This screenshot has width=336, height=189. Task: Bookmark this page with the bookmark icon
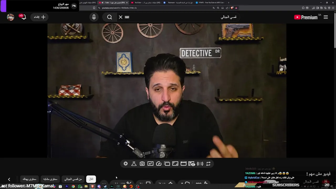94,8
